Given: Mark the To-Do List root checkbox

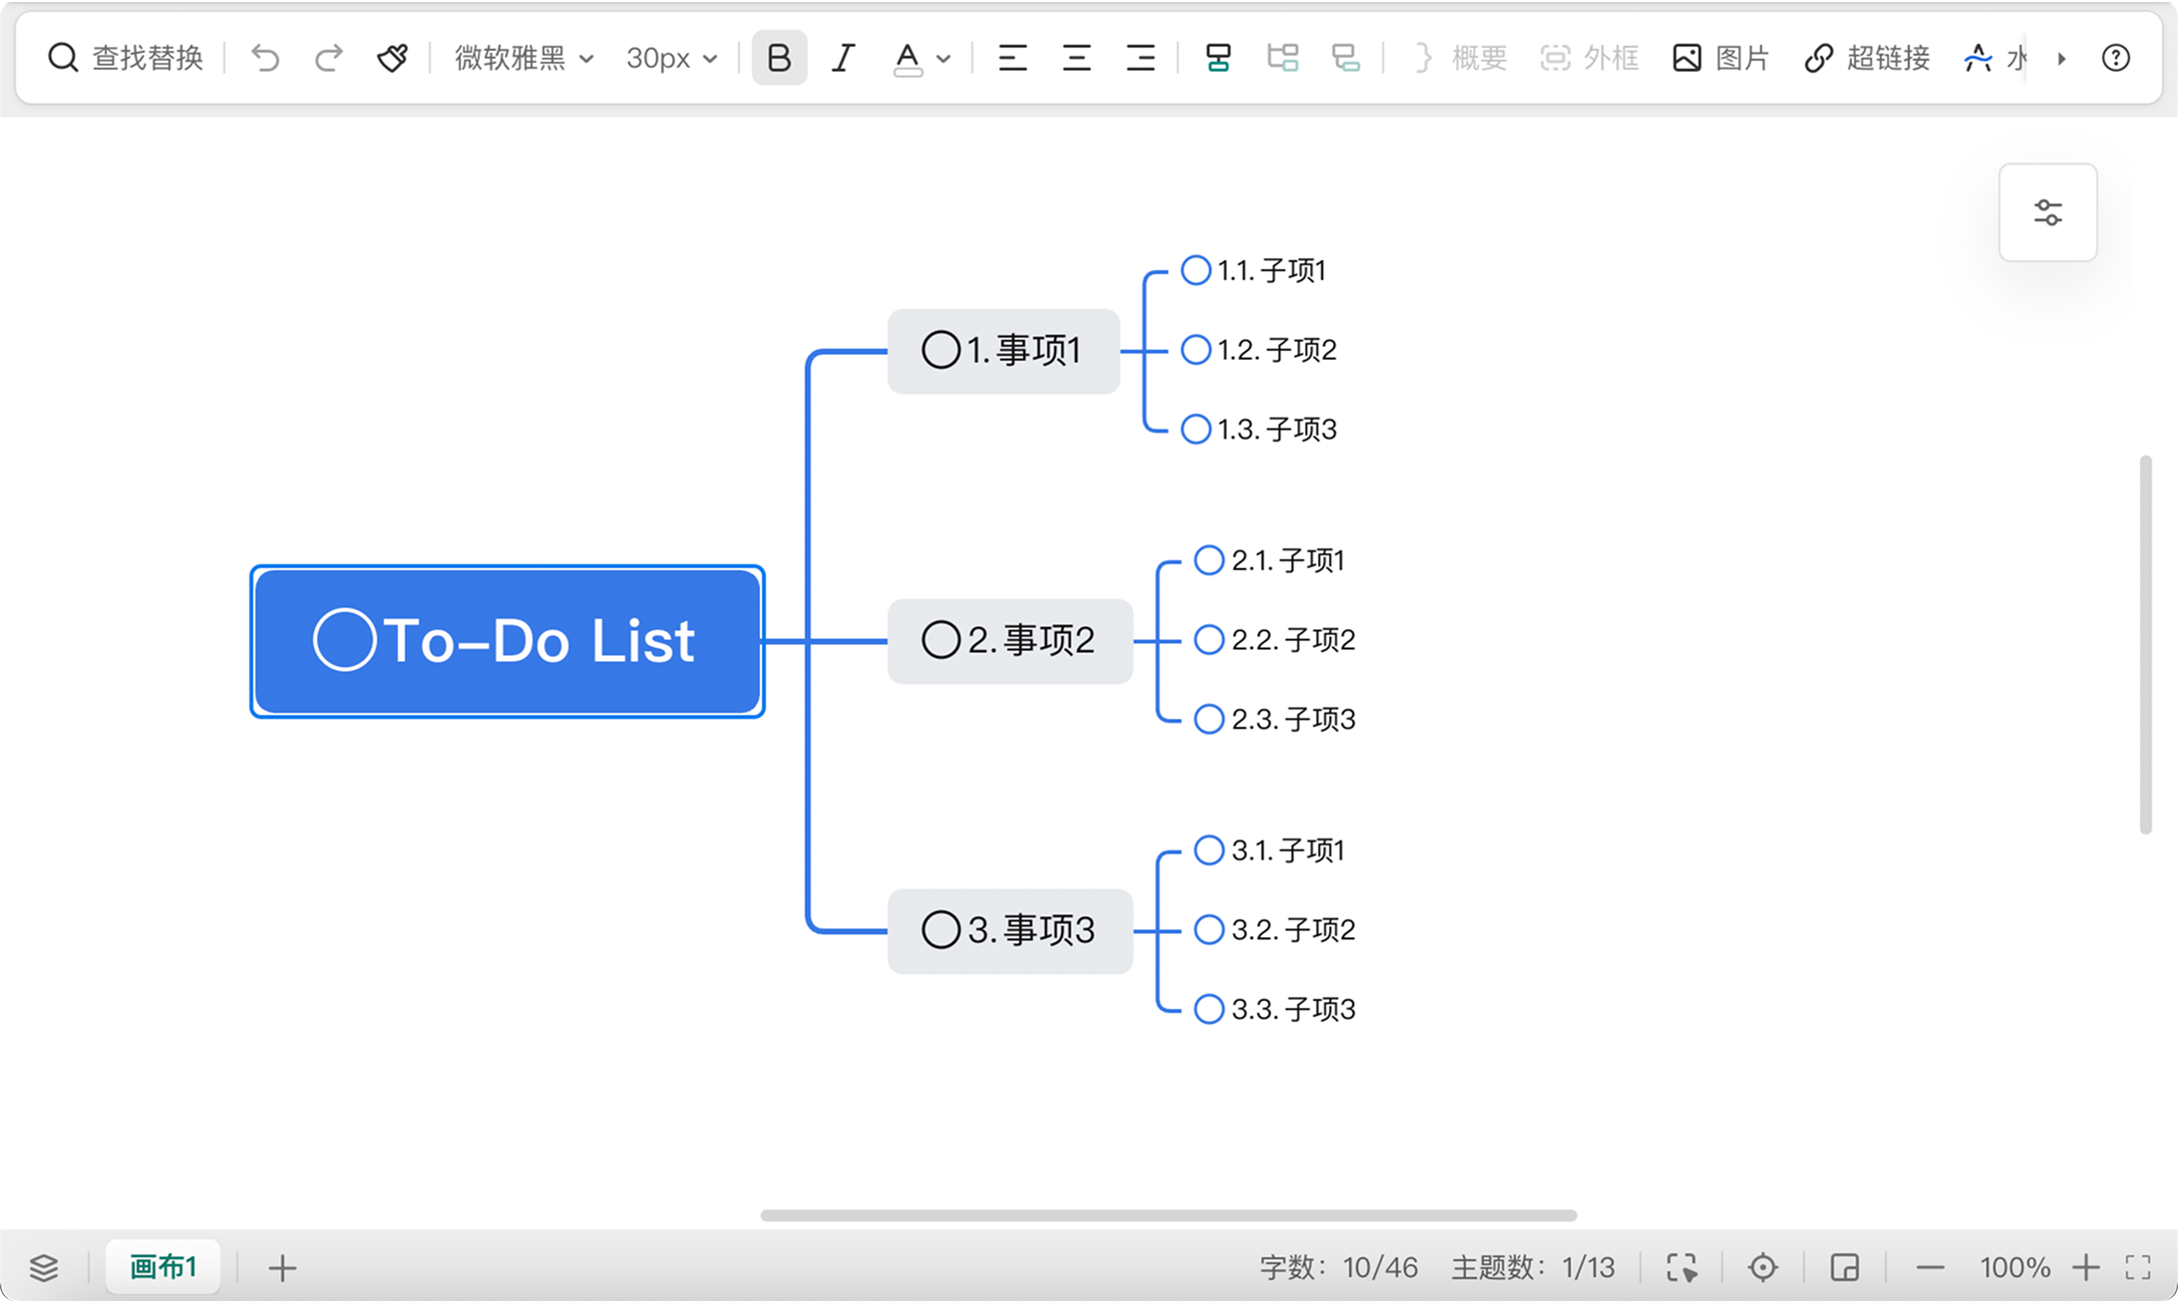Looking at the screenshot, I should click(x=344, y=639).
